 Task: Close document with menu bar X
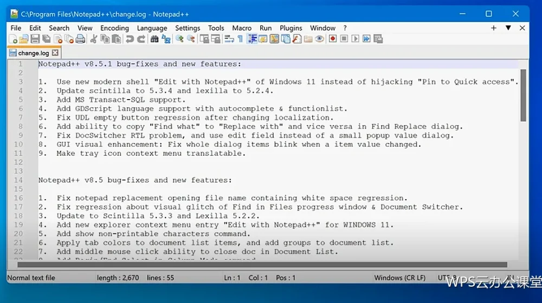pyautogui.click(x=522, y=28)
